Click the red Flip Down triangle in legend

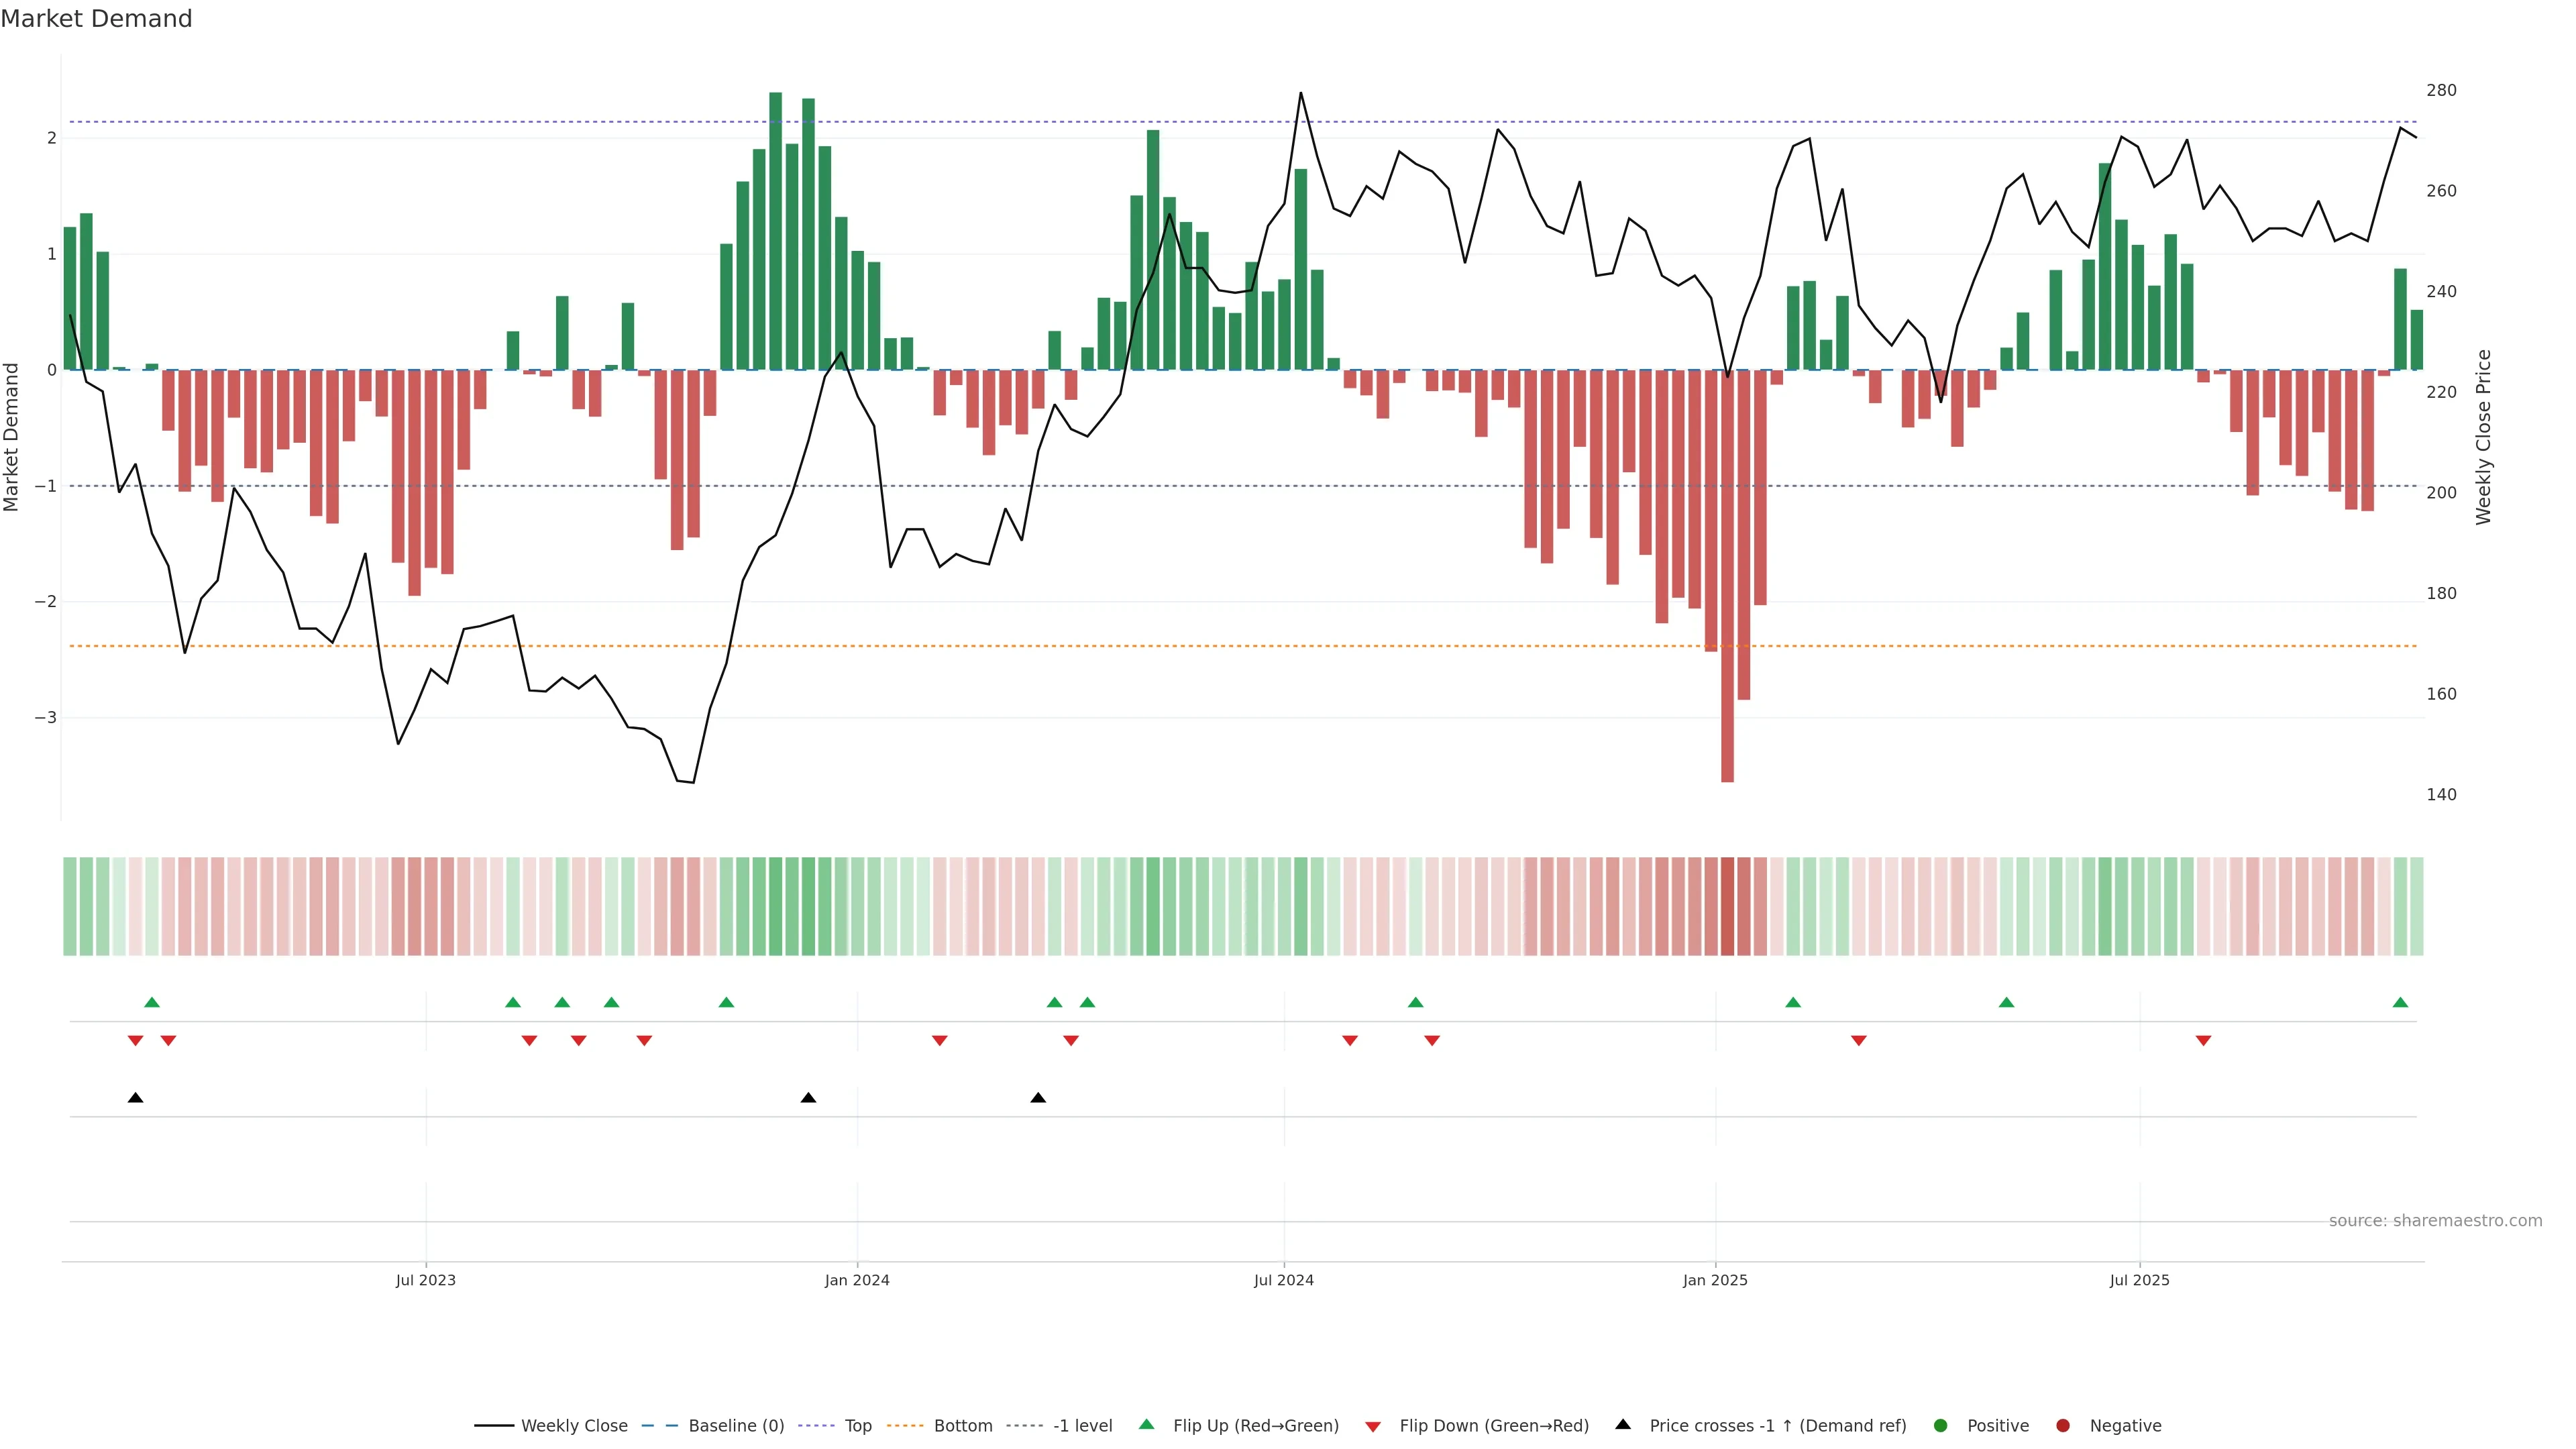1373,1426
